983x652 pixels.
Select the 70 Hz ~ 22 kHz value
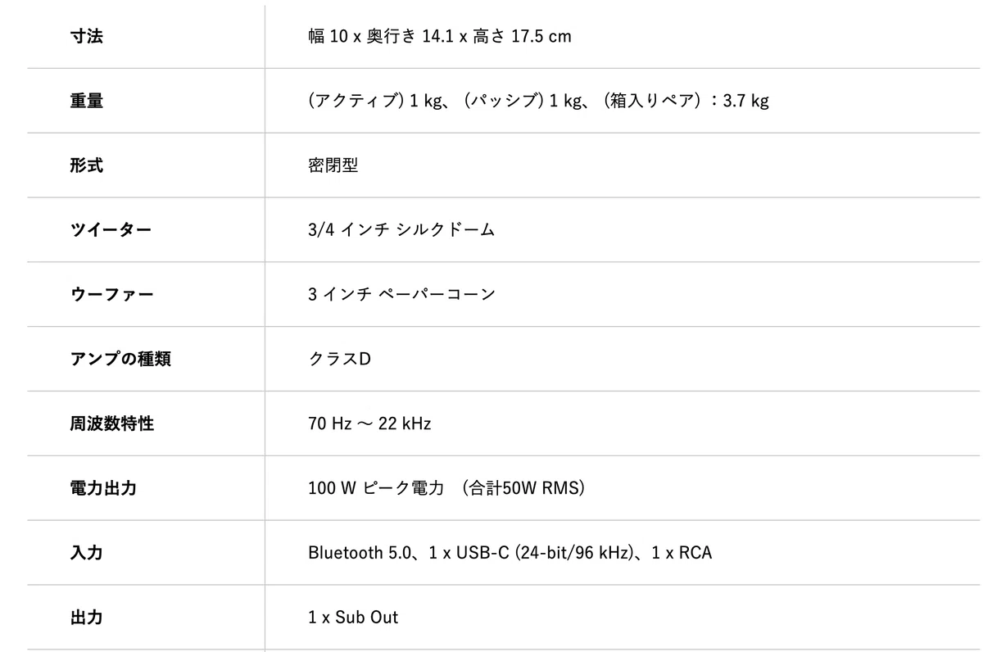[x=369, y=423]
